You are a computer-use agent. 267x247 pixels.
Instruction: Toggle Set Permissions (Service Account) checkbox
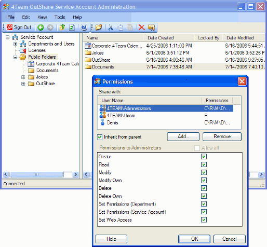(204, 212)
